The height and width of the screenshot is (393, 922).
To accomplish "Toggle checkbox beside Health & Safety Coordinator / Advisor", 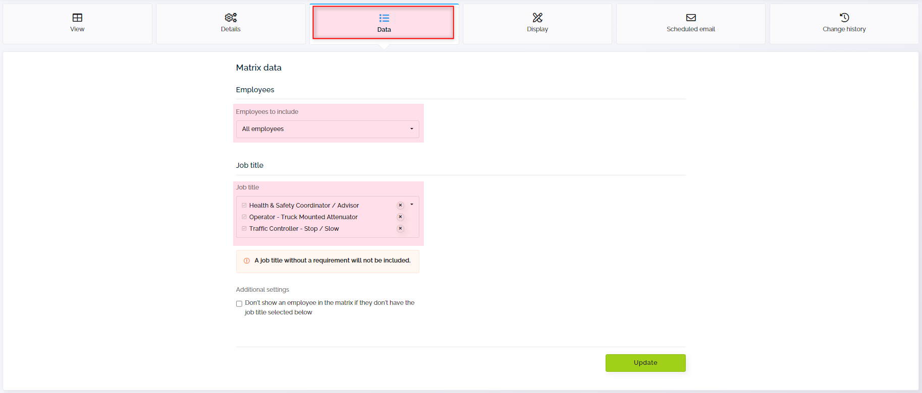I will [x=244, y=205].
